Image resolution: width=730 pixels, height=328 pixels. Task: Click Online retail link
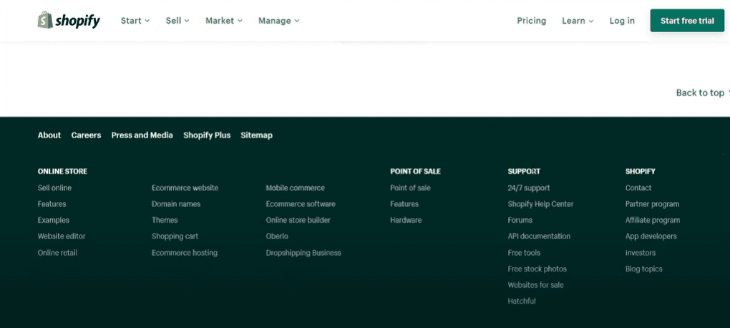[57, 253]
